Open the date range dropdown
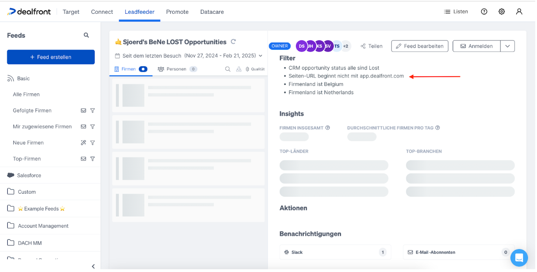Viewport: 537px width, 272px height. 188,56
